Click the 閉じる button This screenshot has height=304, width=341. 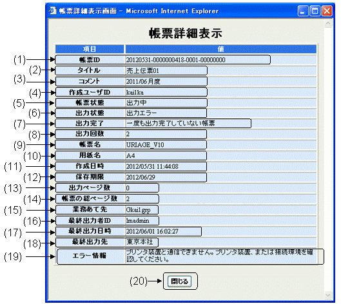click(179, 281)
